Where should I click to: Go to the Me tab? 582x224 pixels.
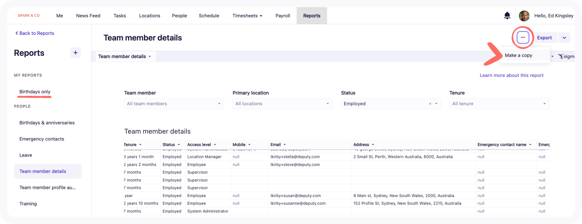pyautogui.click(x=60, y=16)
